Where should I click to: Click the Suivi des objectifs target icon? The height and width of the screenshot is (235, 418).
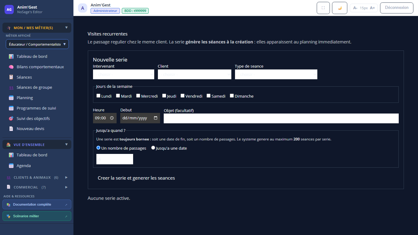(x=11, y=118)
